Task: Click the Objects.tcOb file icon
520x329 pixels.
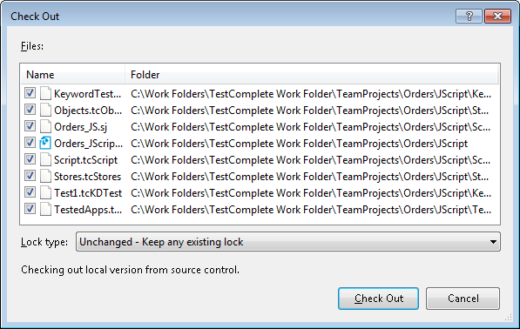Action: point(45,110)
